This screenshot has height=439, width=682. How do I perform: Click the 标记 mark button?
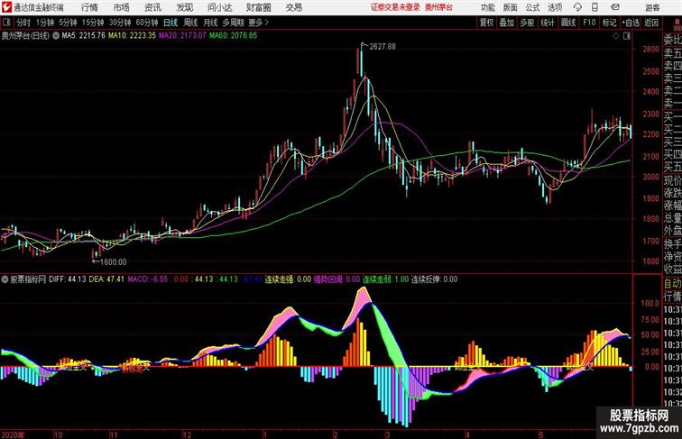click(609, 23)
